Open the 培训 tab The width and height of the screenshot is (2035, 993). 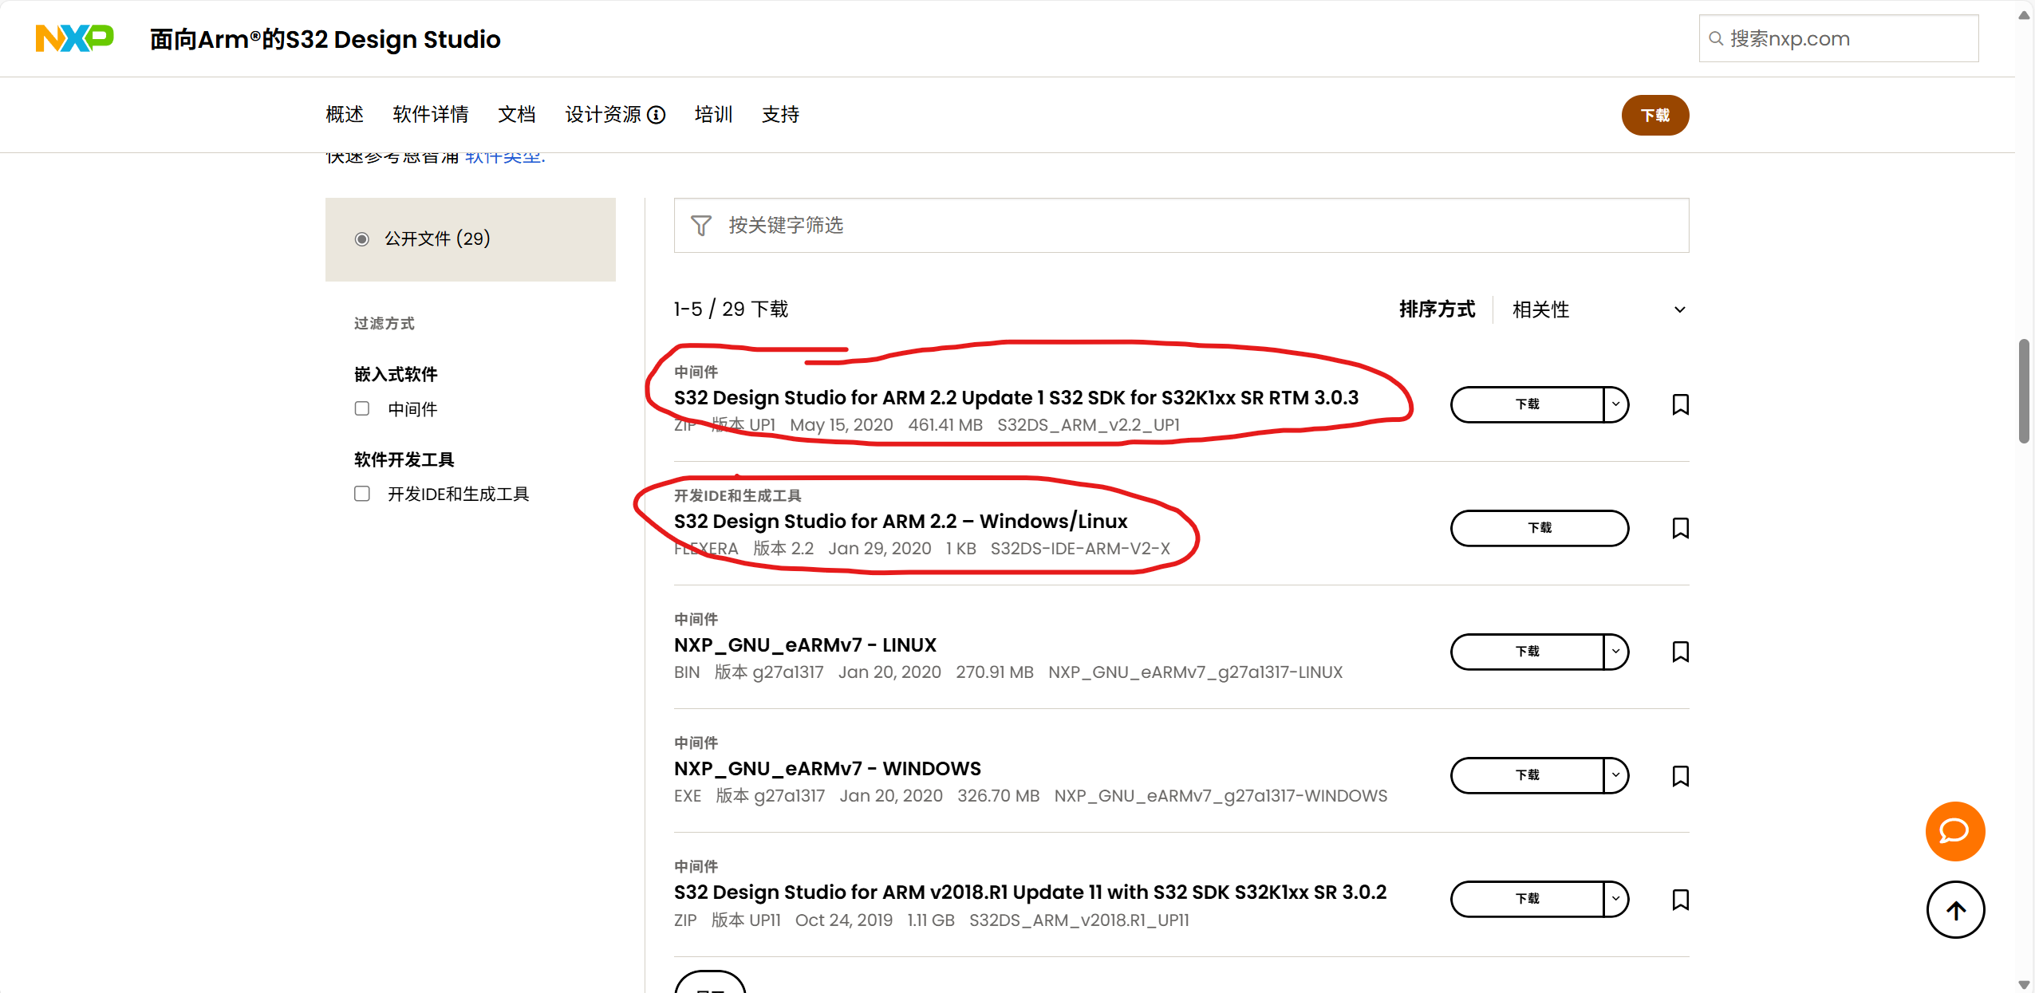(x=714, y=115)
